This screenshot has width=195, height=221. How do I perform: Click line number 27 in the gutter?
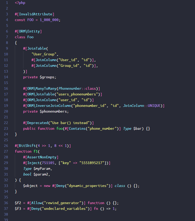coord(6,151)
